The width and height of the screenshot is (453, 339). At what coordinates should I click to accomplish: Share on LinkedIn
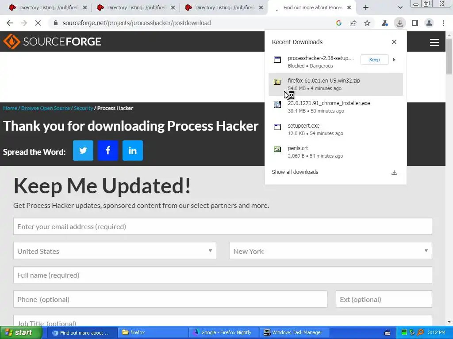(133, 151)
